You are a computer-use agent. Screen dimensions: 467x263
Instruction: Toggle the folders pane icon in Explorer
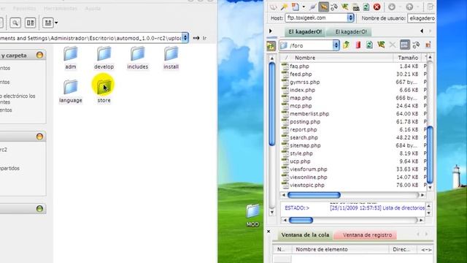(x=30, y=23)
